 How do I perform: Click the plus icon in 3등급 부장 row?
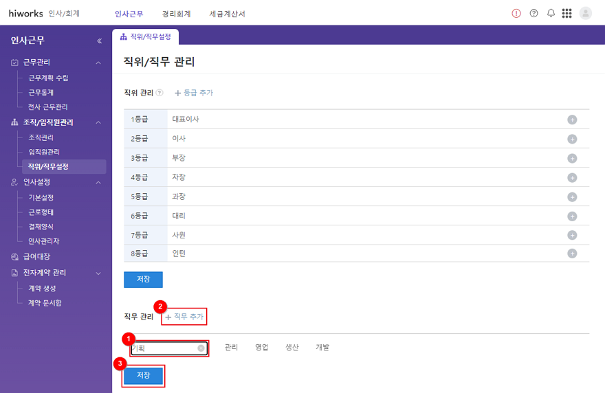572,159
